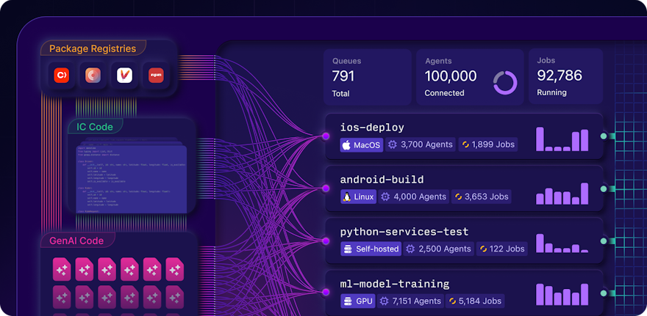Screen dimensions: 647x316
Task: Click the red C registry icon
Action: [x=62, y=76]
